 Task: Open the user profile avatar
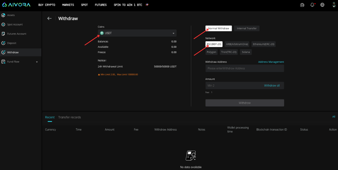(x=334, y=5)
